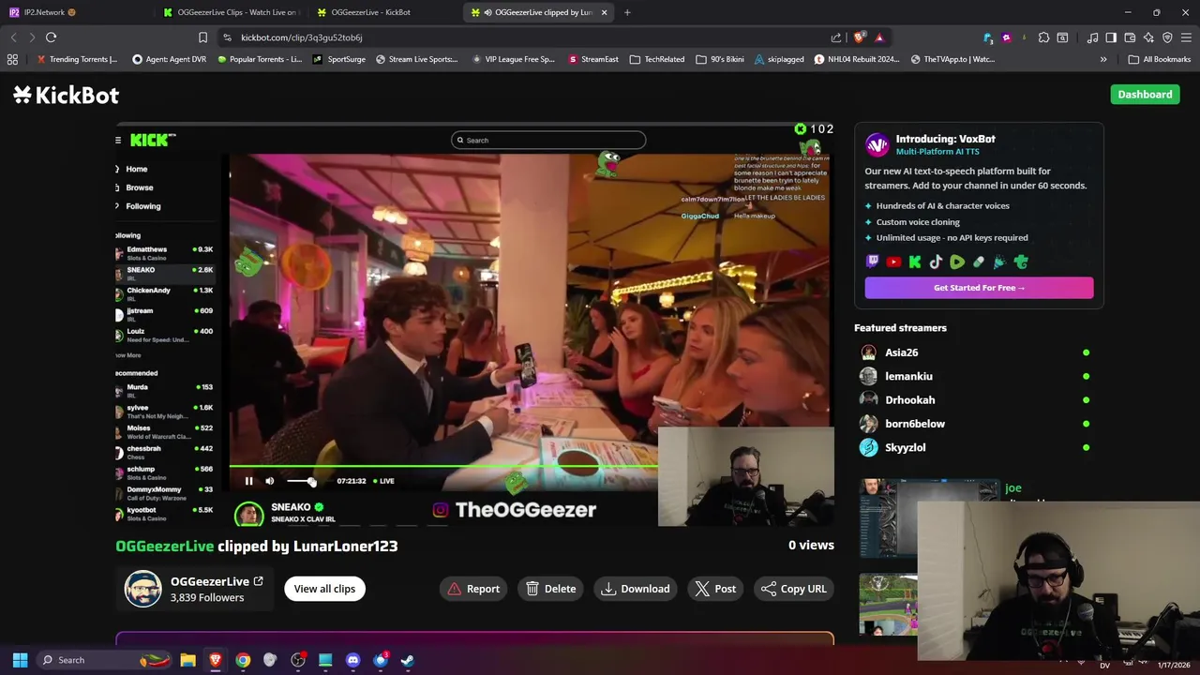
Task: Open TheTVApp.to bookmark
Action: [x=952, y=59]
